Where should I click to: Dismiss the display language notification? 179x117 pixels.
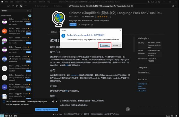pos(57,101)
